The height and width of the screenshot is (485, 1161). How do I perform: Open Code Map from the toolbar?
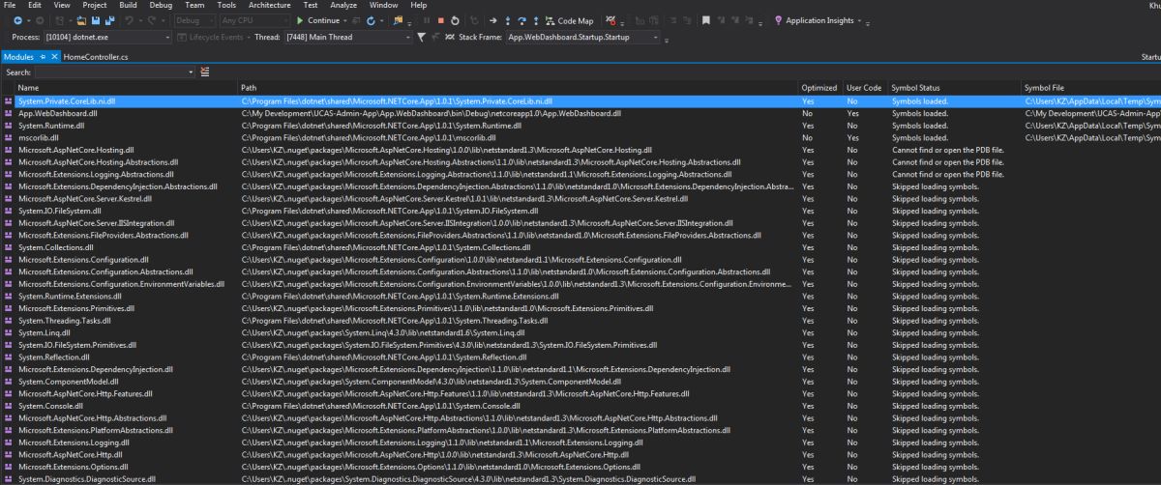tap(570, 20)
